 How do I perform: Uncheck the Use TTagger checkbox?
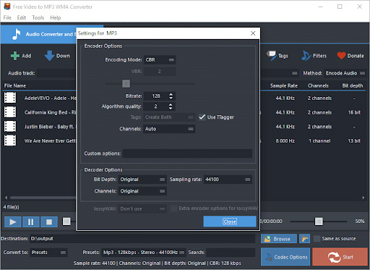202,117
